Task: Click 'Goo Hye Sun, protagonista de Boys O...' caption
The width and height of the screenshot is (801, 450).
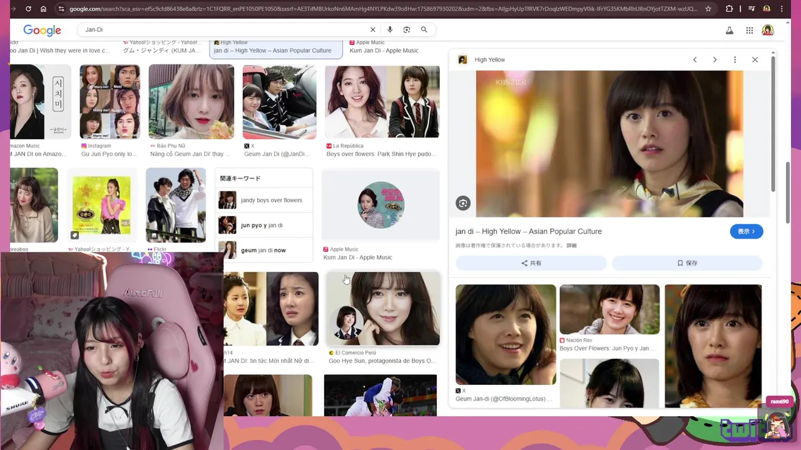Action: coord(382,361)
